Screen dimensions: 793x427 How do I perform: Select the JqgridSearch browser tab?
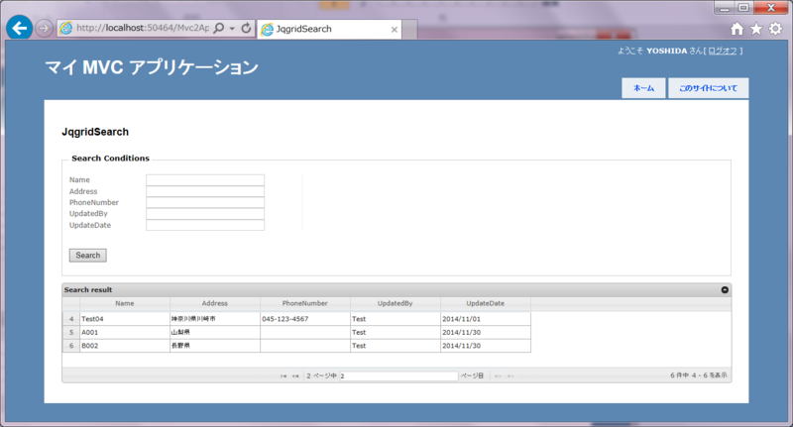329,30
